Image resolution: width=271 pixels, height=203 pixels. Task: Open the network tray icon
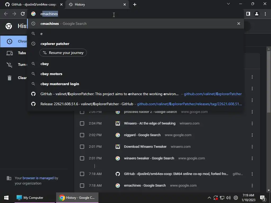tap(222, 198)
